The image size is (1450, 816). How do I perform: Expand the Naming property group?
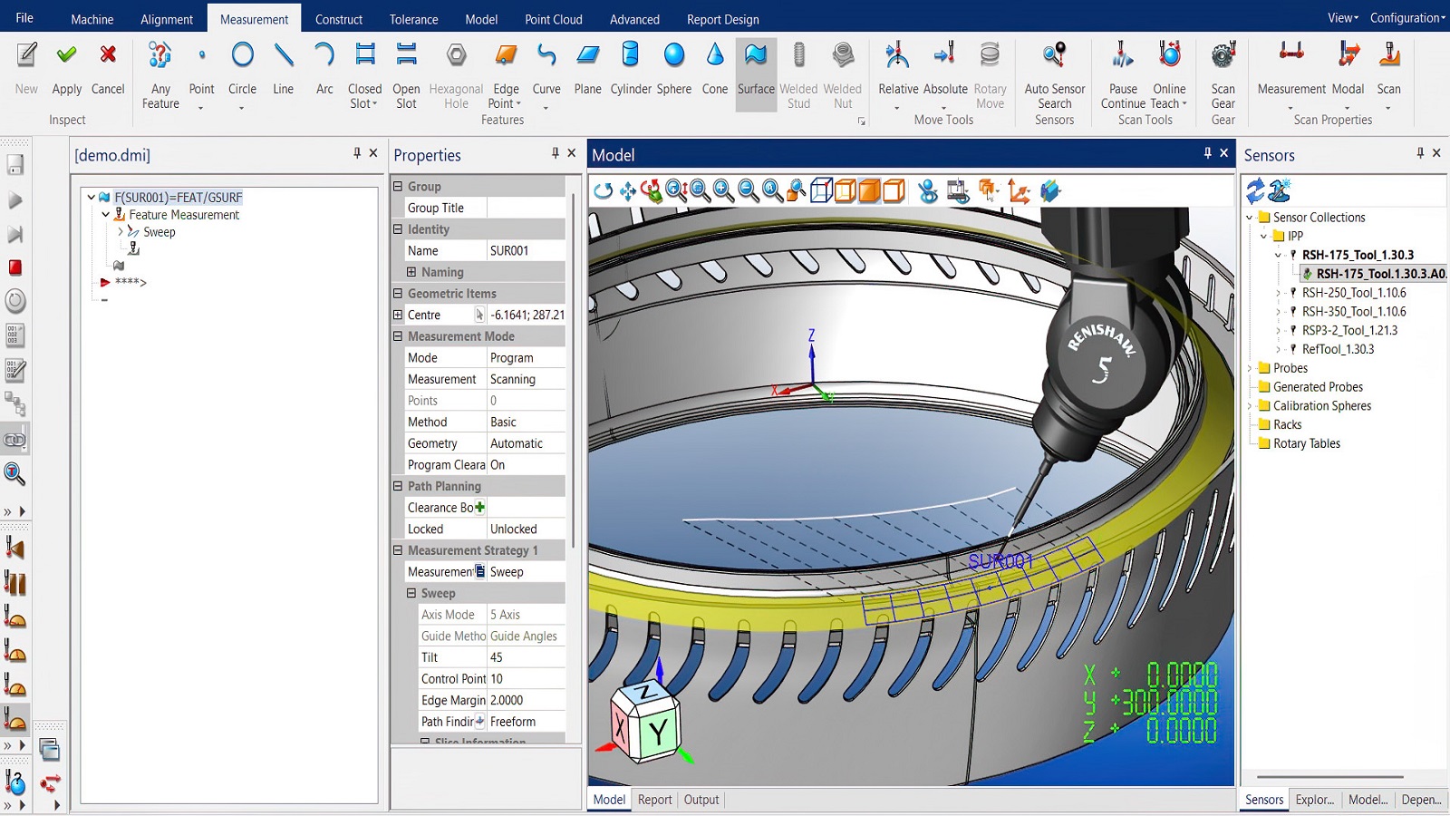[411, 272]
